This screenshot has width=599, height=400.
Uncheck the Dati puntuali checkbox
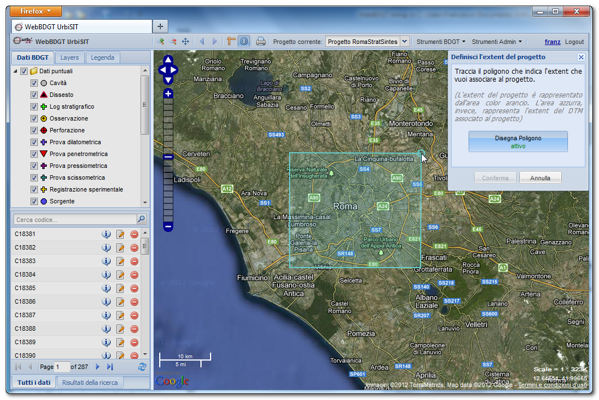click(x=24, y=72)
